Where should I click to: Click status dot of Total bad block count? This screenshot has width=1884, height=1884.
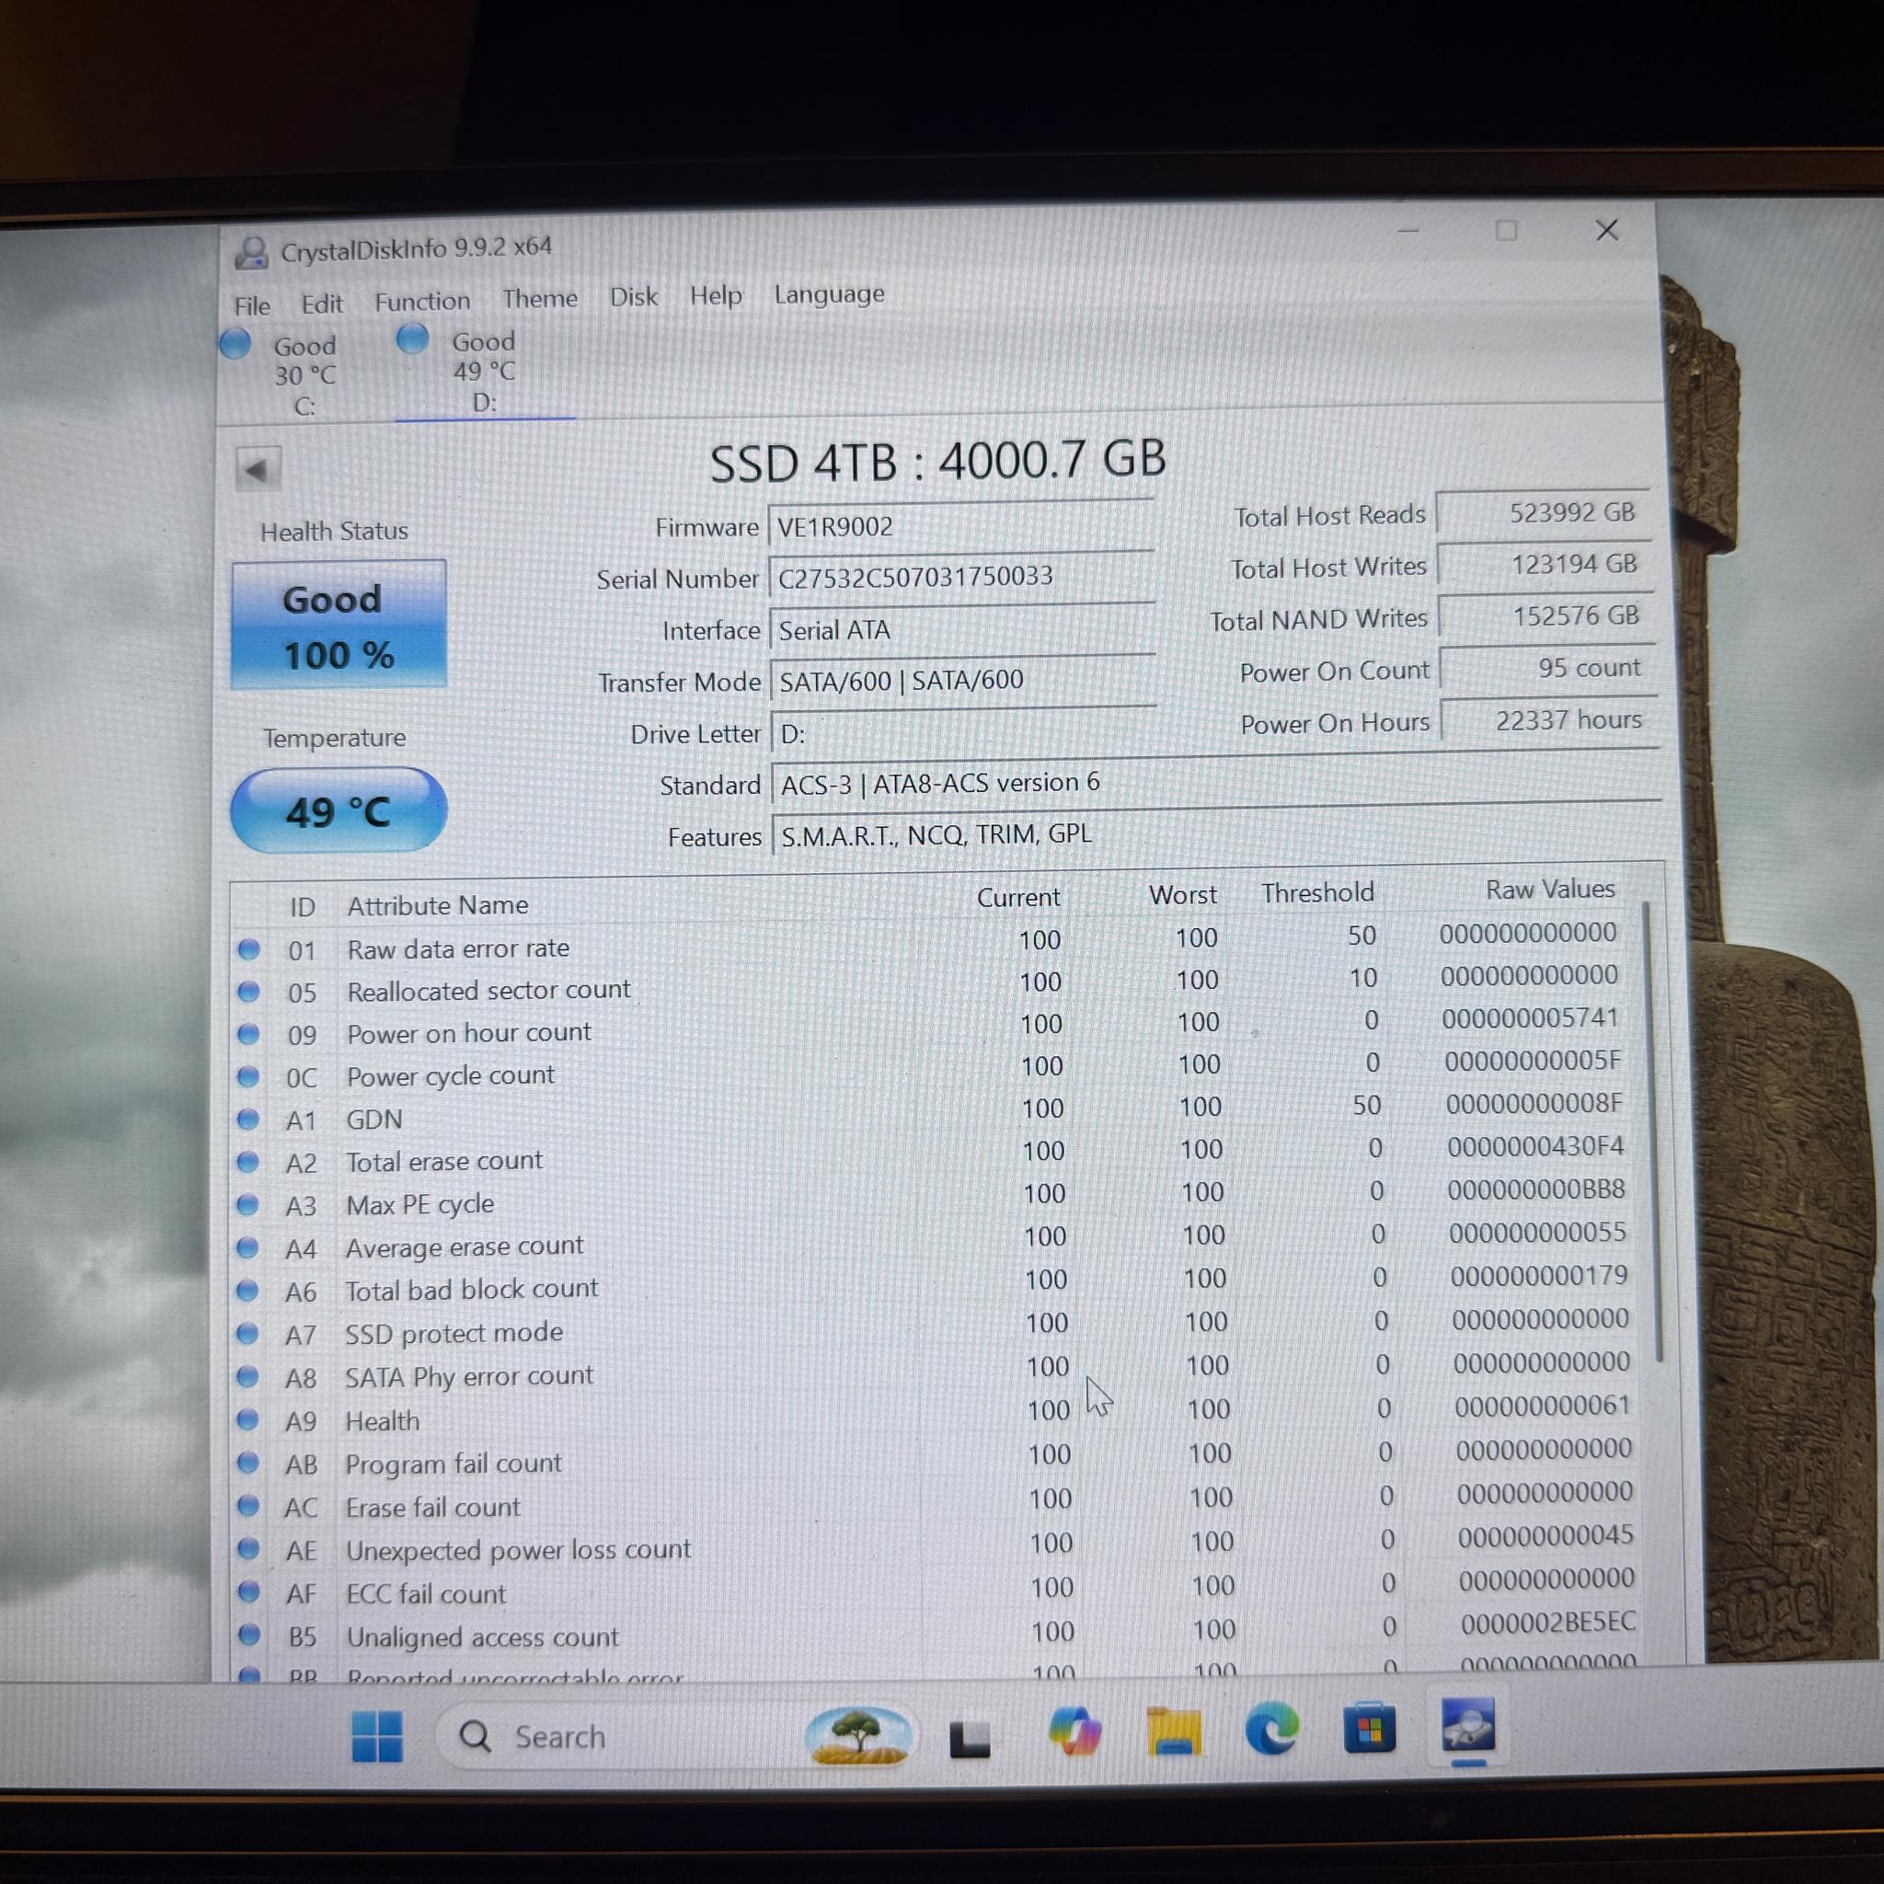coord(247,1291)
